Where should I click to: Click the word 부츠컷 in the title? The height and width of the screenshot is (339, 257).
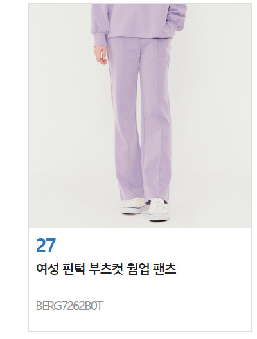tap(106, 269)
